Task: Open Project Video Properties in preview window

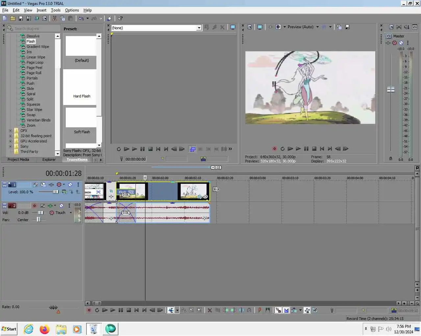Action: [249, 27]
